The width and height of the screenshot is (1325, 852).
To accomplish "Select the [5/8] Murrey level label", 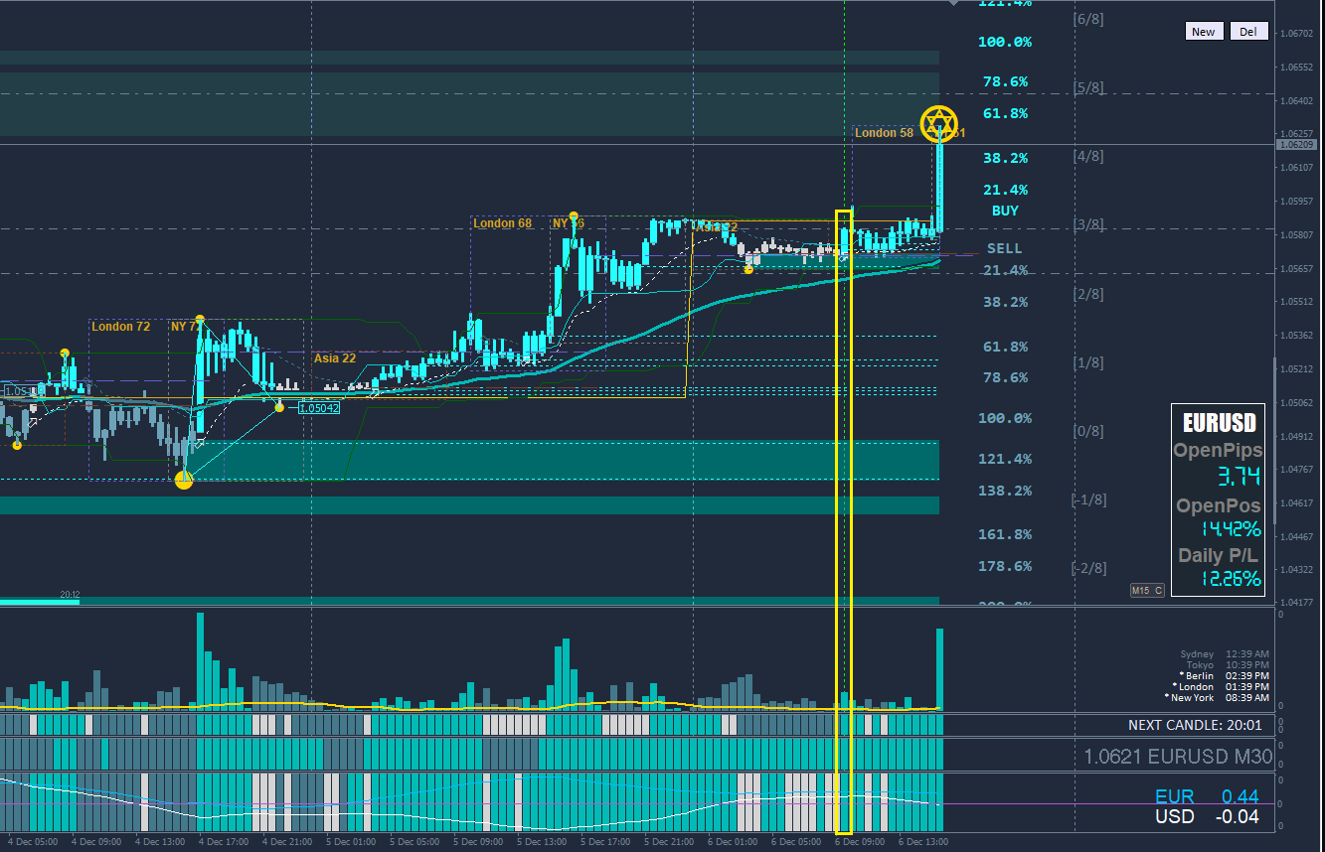I will 1088,87.
